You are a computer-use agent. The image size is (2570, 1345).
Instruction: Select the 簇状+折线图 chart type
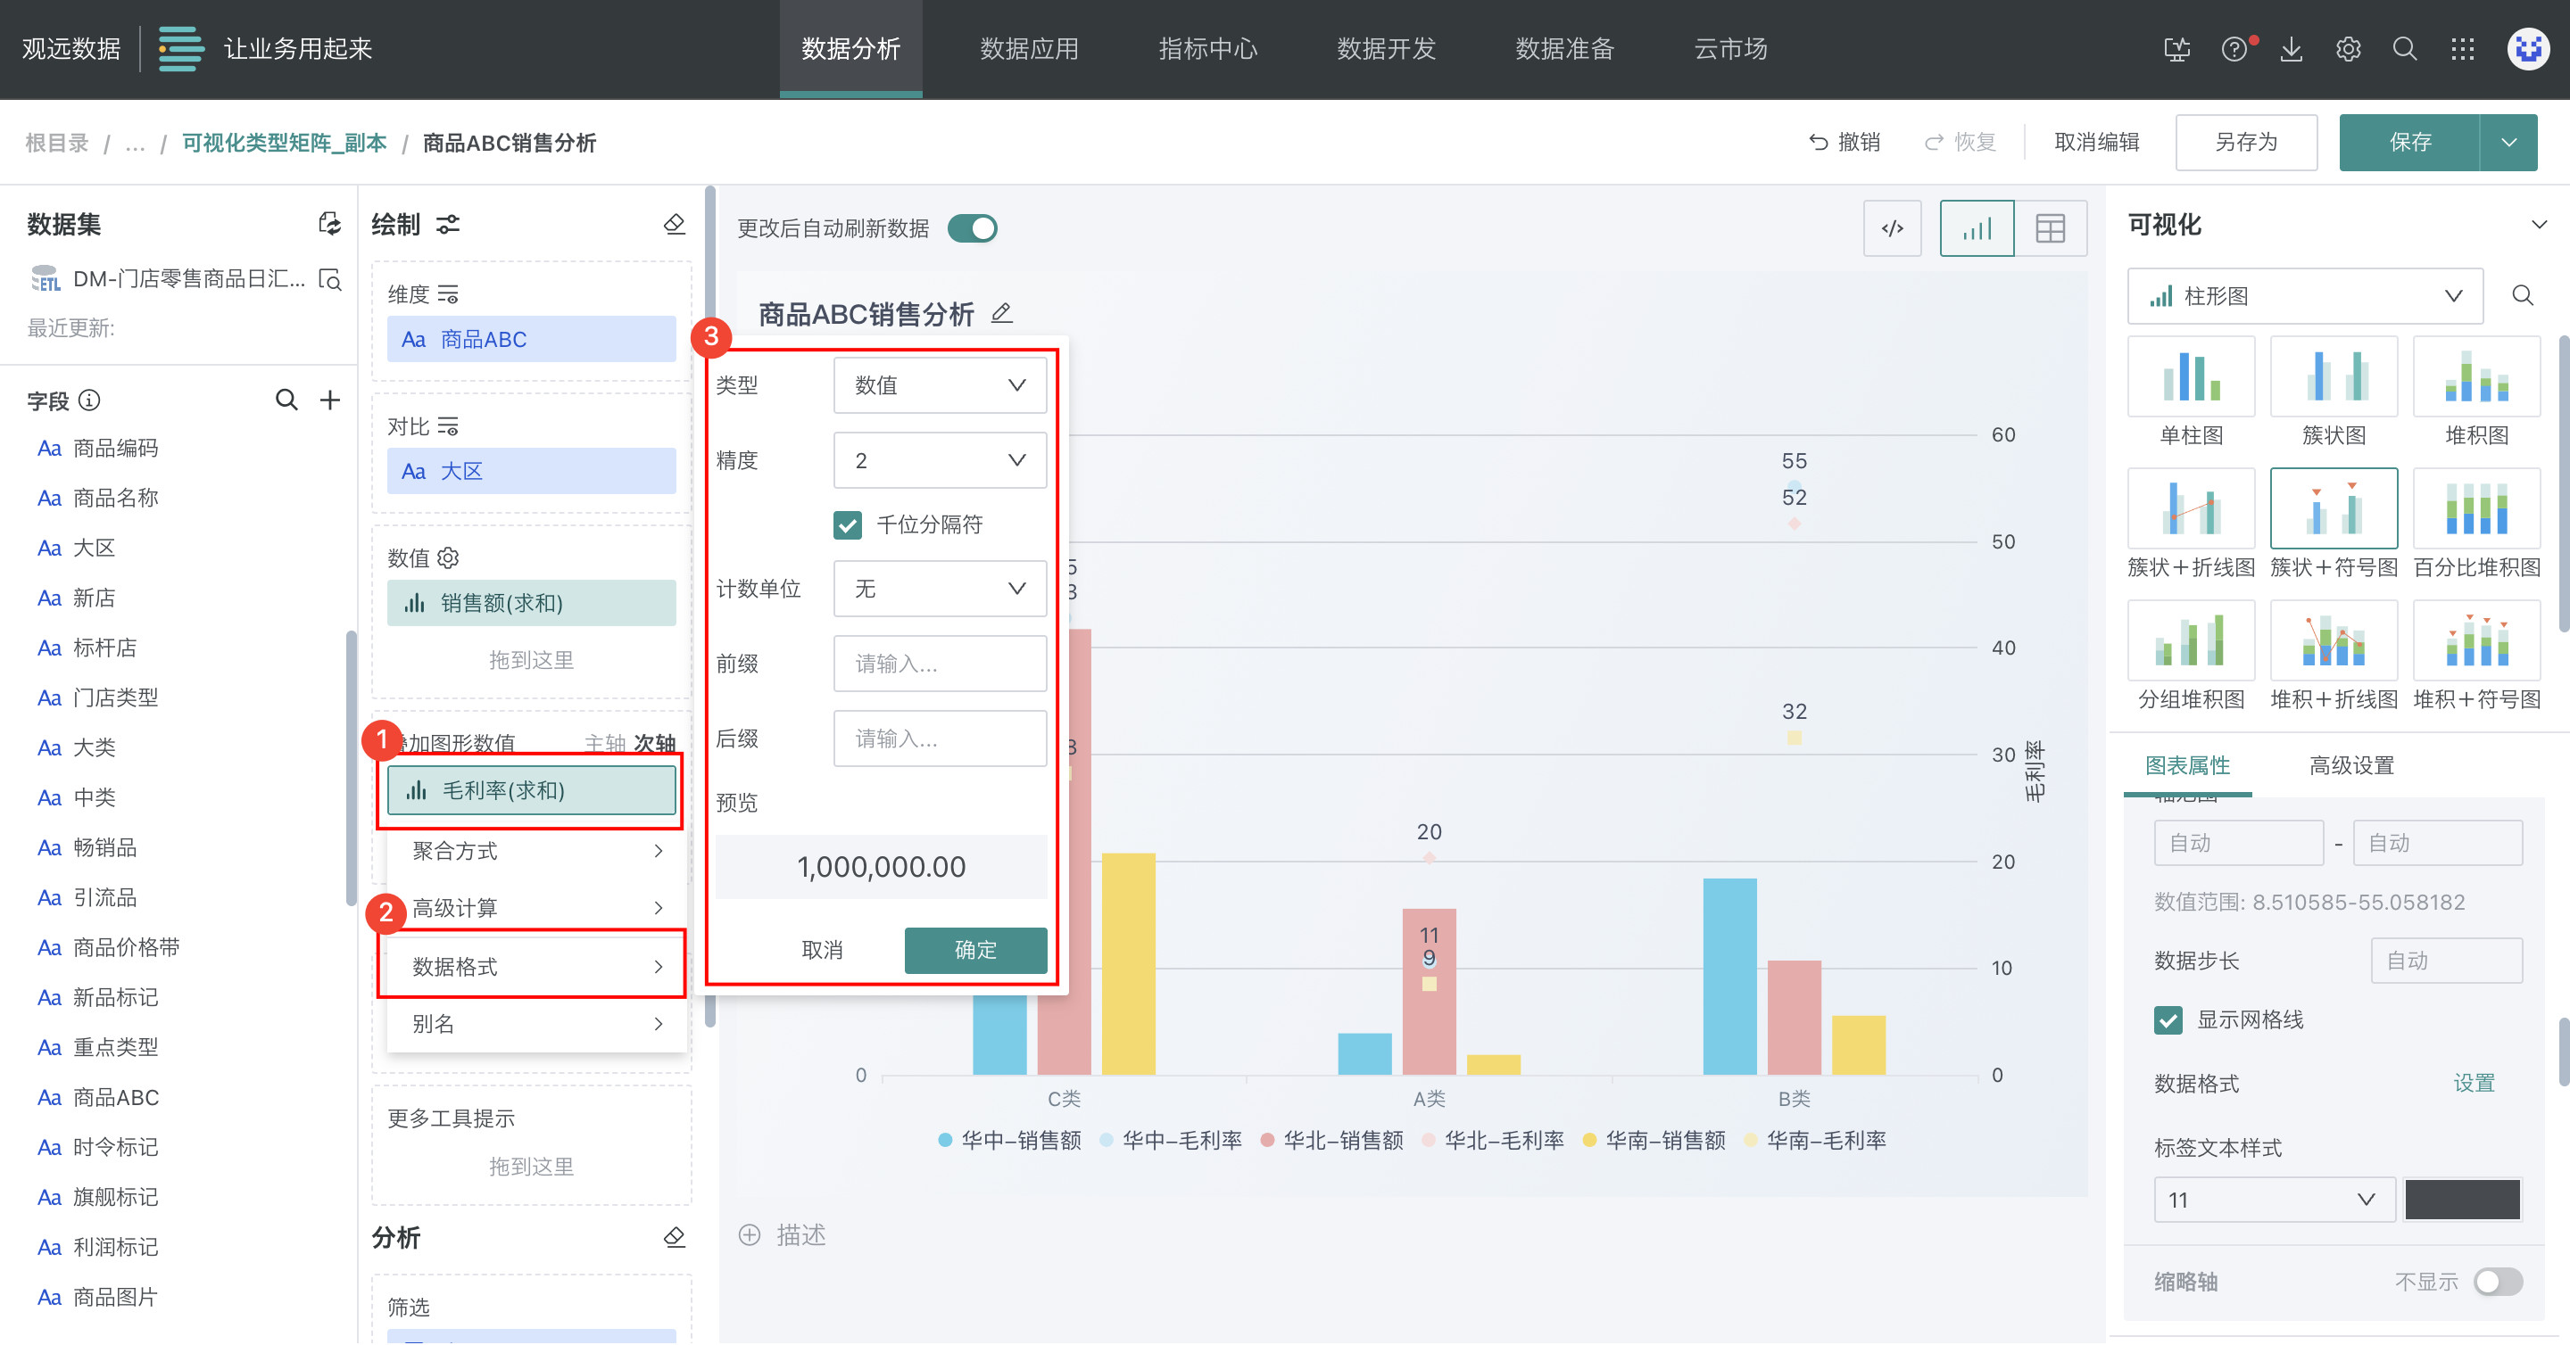[2190, 510]
